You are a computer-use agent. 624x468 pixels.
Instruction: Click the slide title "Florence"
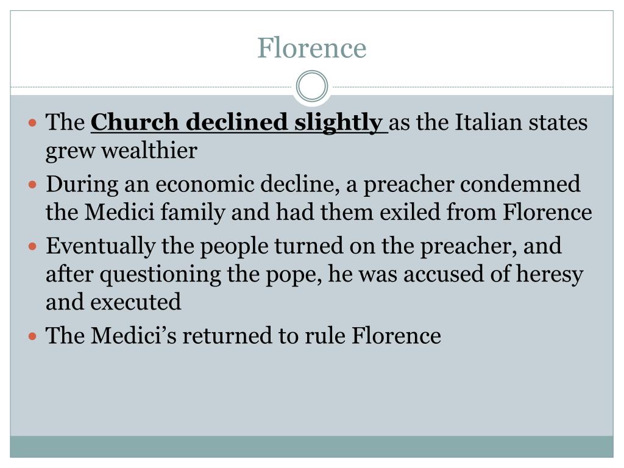click(x=311, y=48)
